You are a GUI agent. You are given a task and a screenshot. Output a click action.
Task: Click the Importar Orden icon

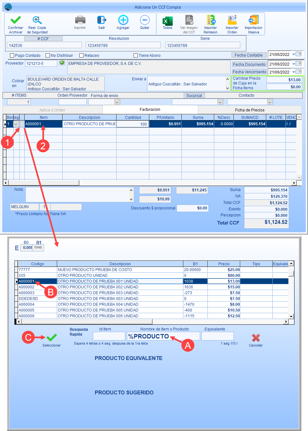coord(232,20)
